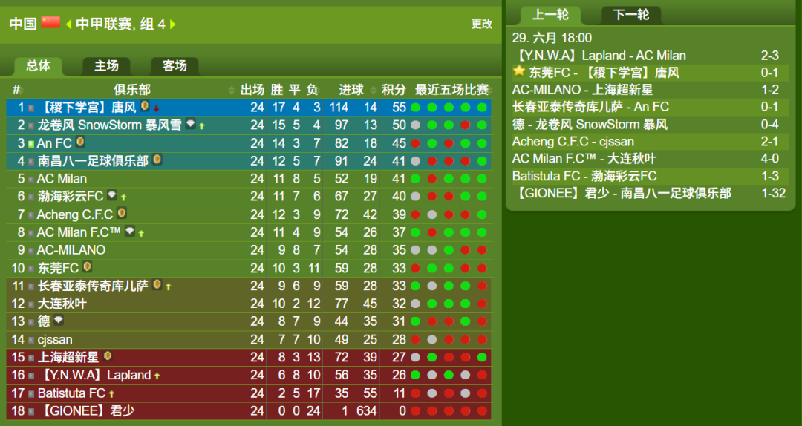Click the green online status square beside An FC
The image size is (802, 426).
[x=31, y=144]
